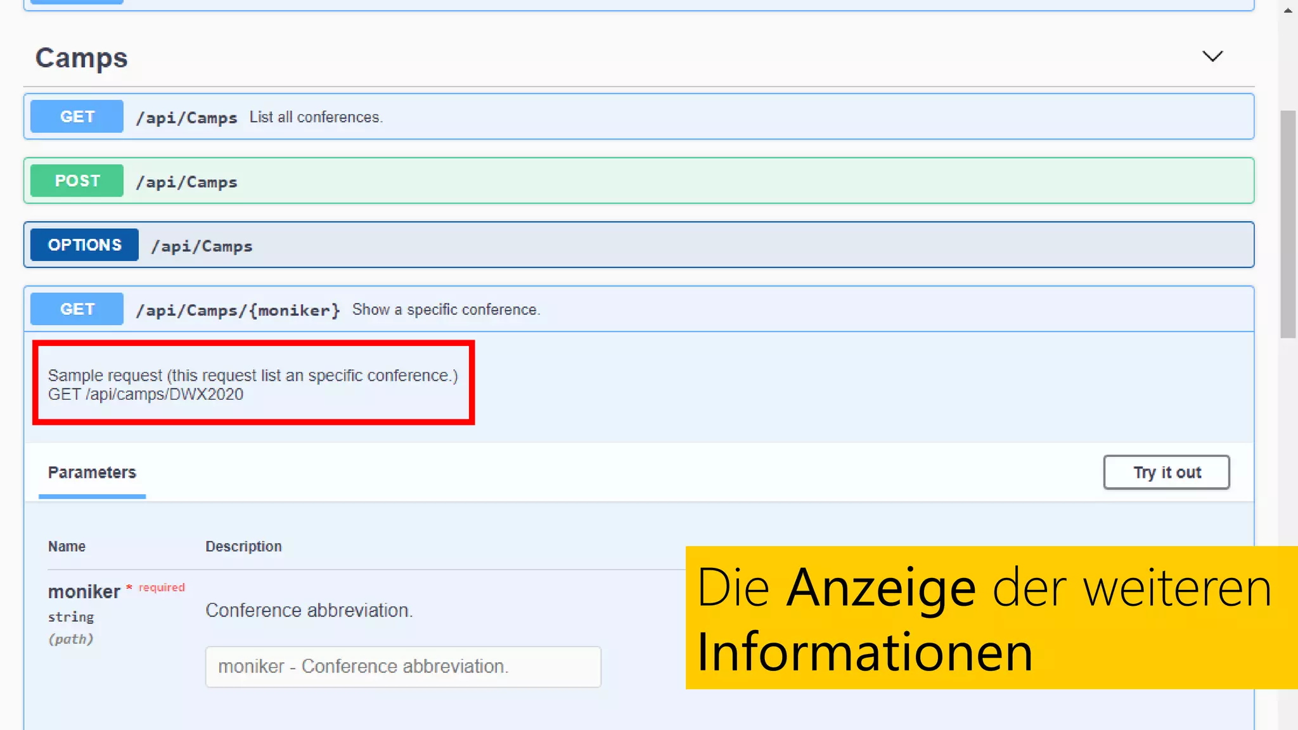The image size is (1298, 730).
Task: Click the 'Sample request' description line
Action: tap(253, 376)
